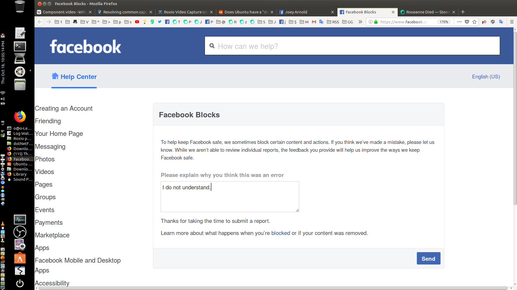Open the Friending help topic
Screen dimensions: 517x290
pos(48,121)
